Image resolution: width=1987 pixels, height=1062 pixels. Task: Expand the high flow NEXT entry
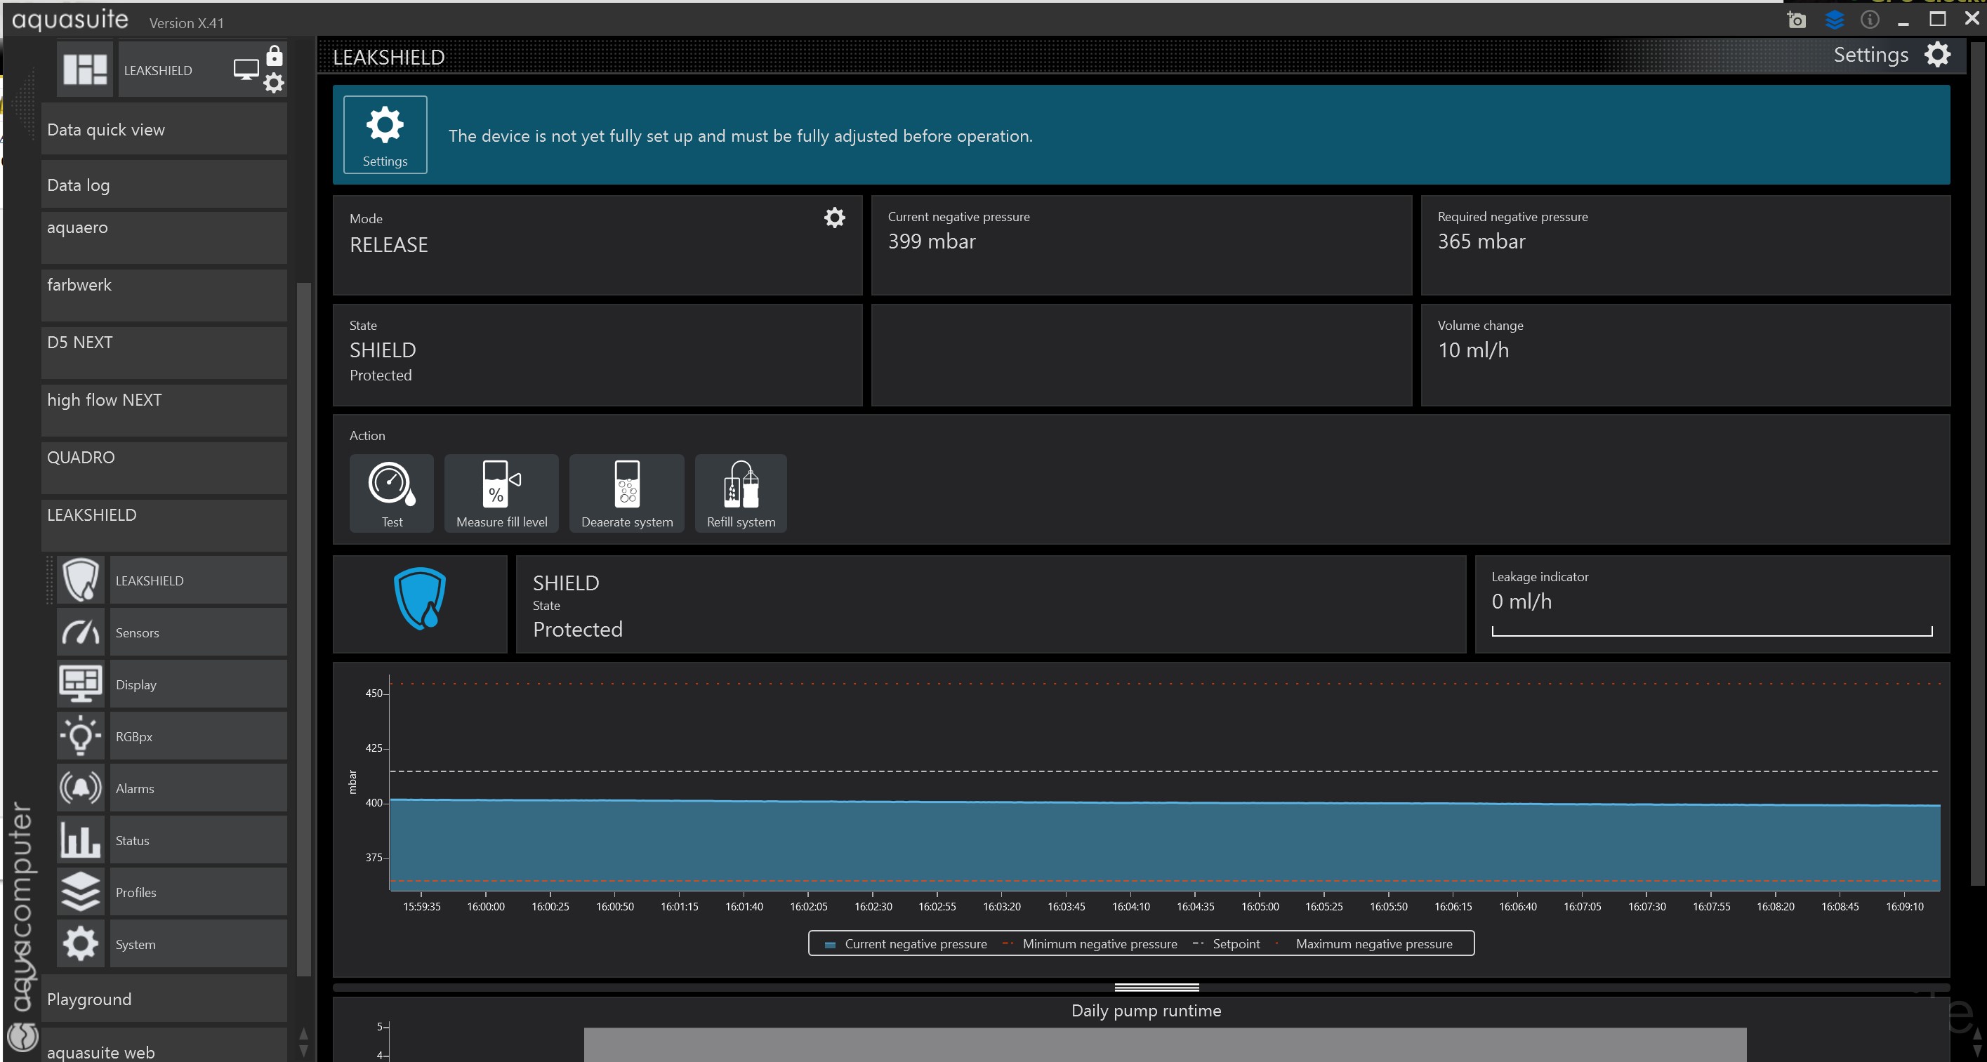(164, 411)
